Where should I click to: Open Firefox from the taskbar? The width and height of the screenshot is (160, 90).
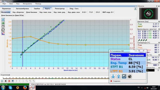click(25, 88)
